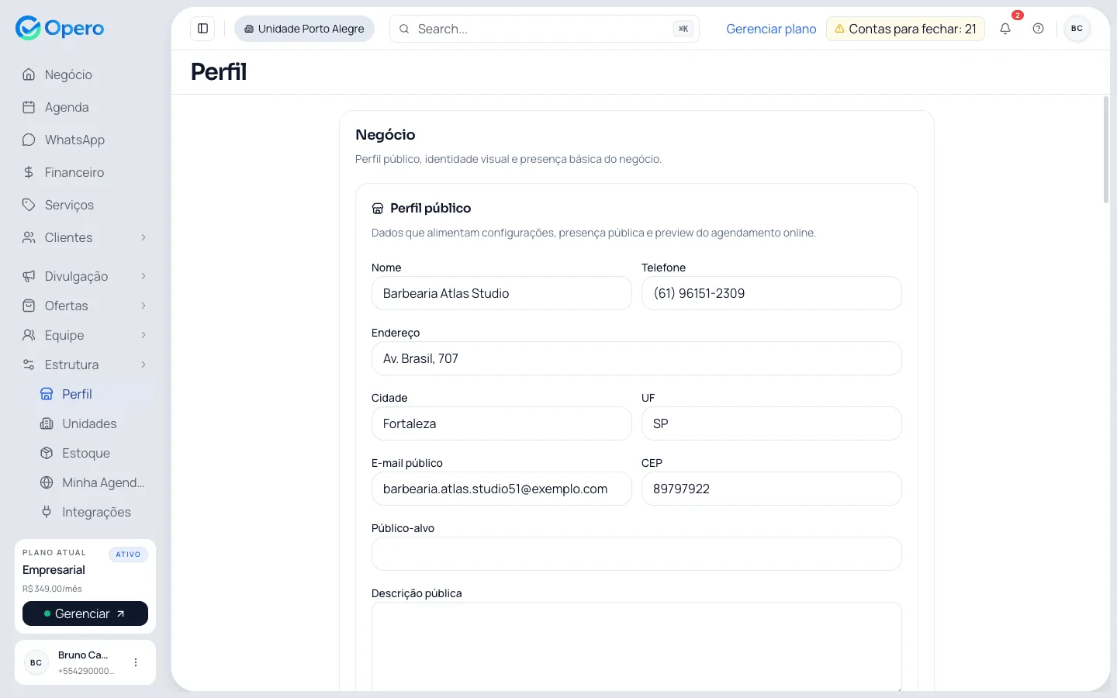The width and height of the screenshot is (1117, 698).
Task: Expand the Divulgação submenu chevron
Action: tap(144, 276)
